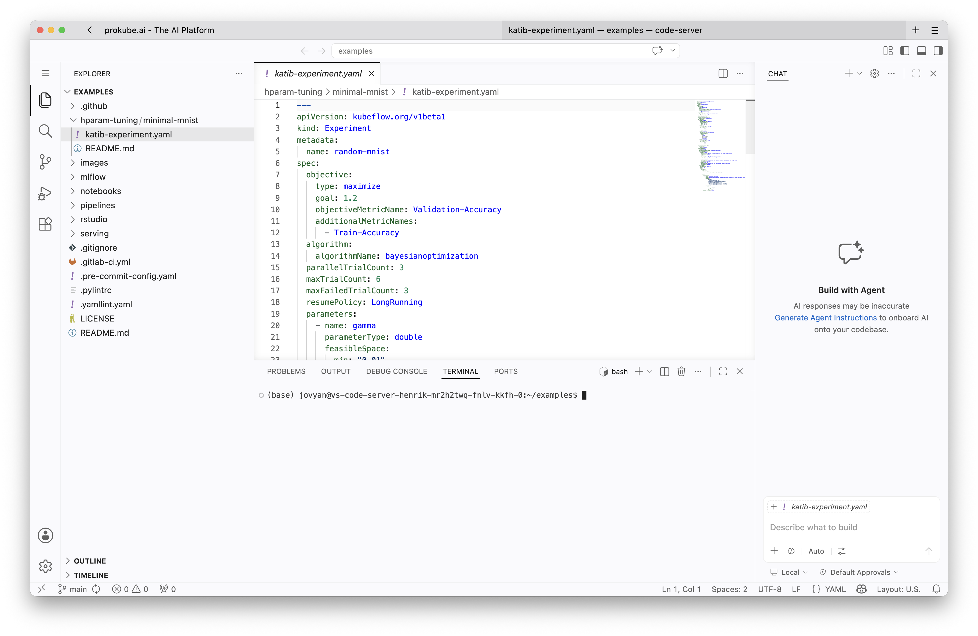Open Explorer Views and More Actions

[x=239, y=74]
